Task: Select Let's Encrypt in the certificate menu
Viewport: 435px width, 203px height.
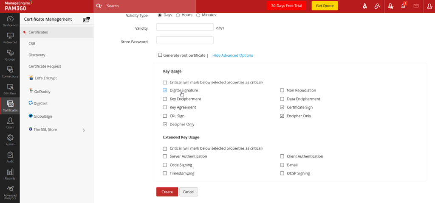Action: (42, 78)
